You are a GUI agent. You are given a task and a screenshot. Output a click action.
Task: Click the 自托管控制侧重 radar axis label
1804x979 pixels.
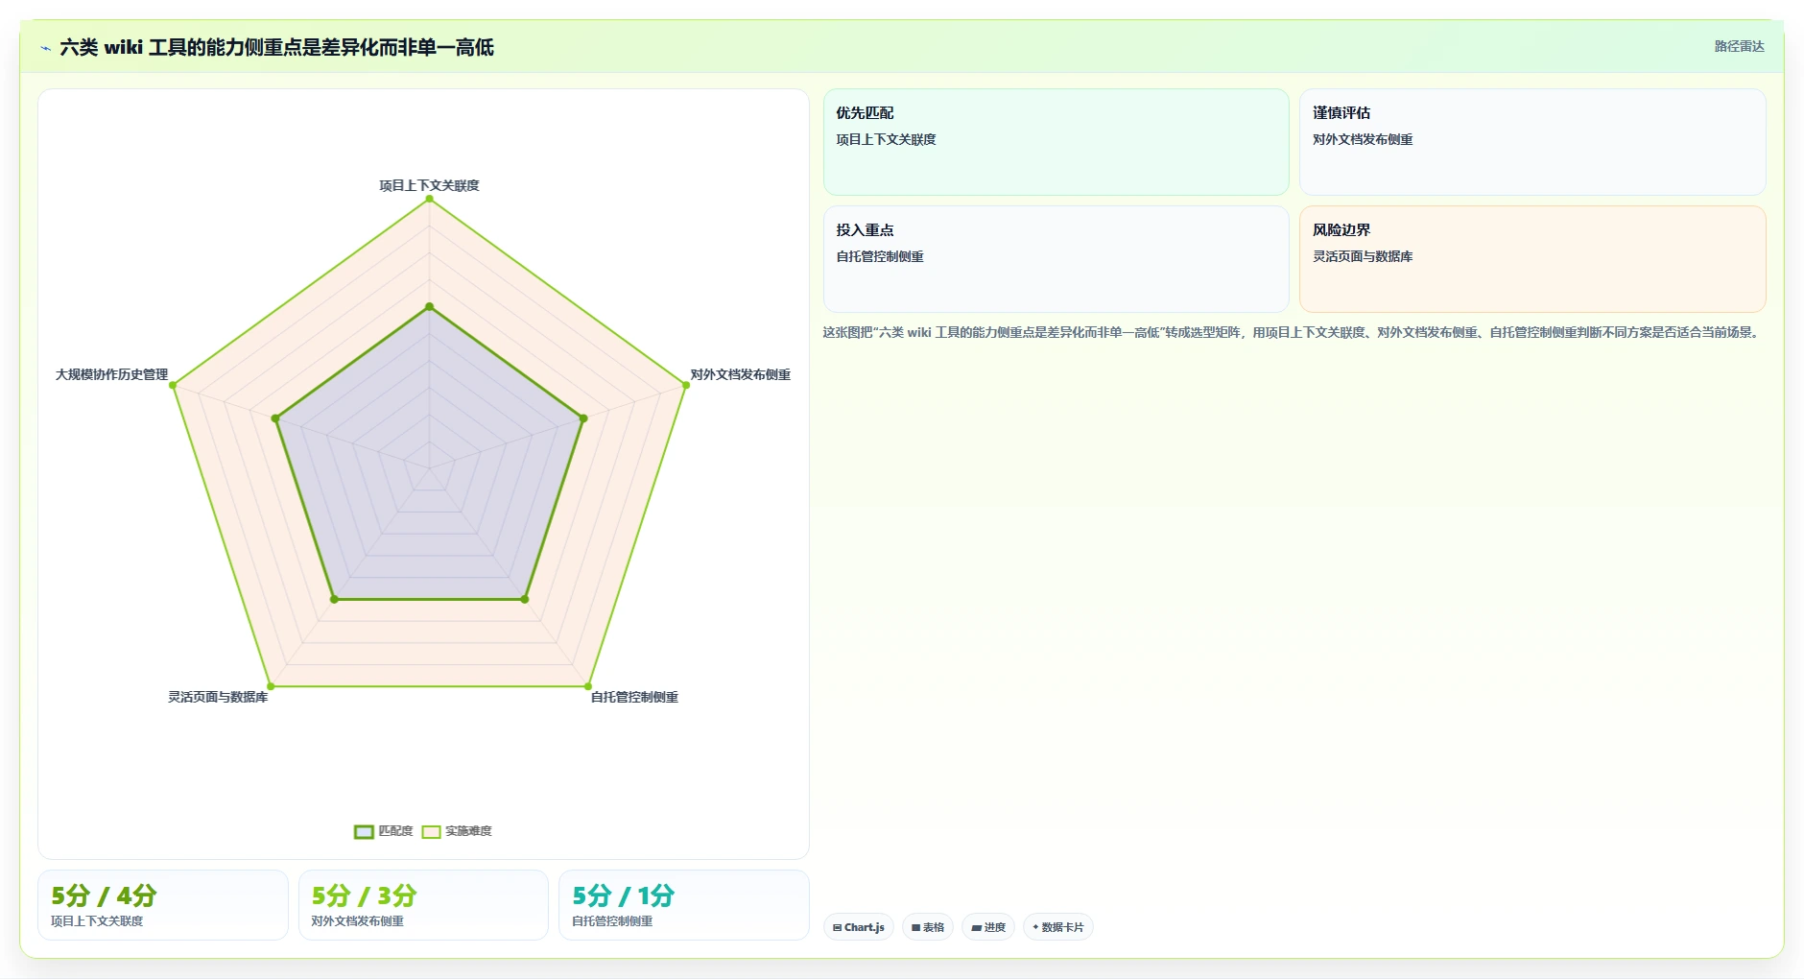pyautogui.click(x=634, y=697)
